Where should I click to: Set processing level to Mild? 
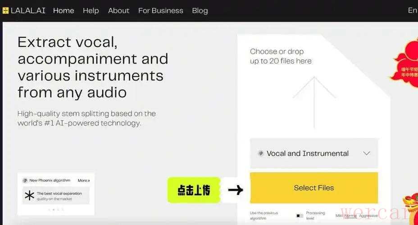click(x=339, y=216)
